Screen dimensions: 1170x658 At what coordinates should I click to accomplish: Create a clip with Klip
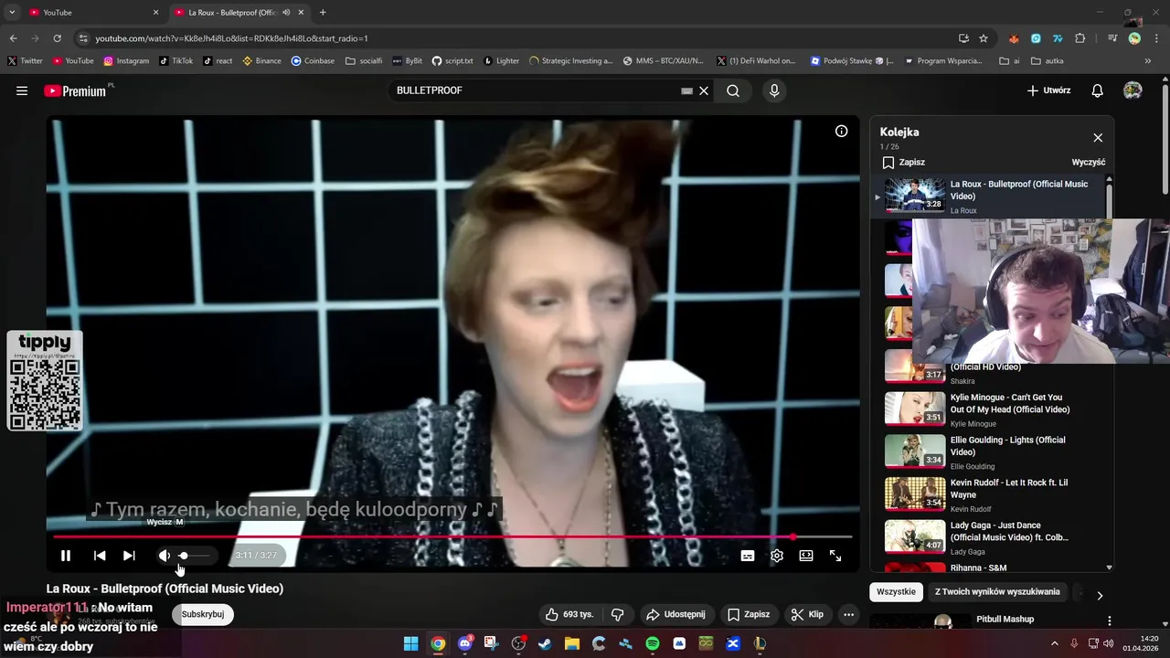pos(807,614)
